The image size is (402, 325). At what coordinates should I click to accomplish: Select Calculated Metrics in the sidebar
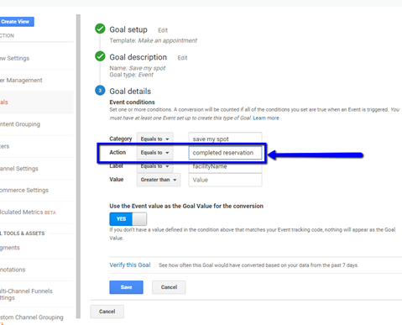click(28, 212)
